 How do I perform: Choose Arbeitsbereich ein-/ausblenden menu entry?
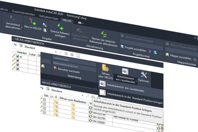click(131, 87)
